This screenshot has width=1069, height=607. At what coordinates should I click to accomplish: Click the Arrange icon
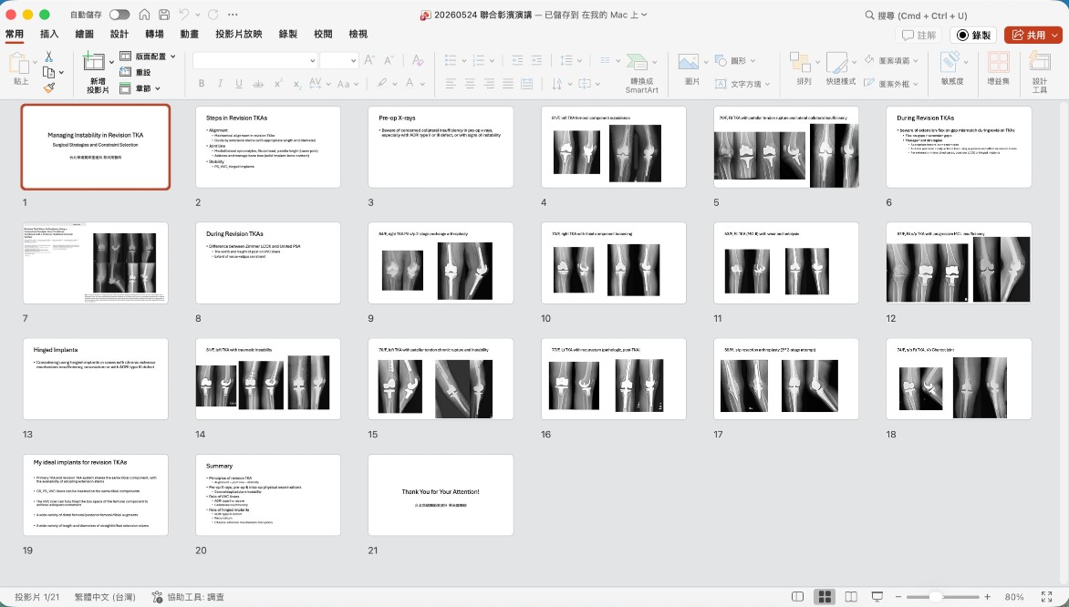click(800, 62)
